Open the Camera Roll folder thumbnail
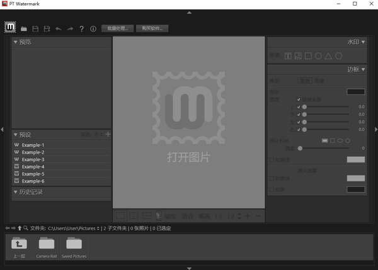Screen dimensions: 378x270 pos(46,246)
